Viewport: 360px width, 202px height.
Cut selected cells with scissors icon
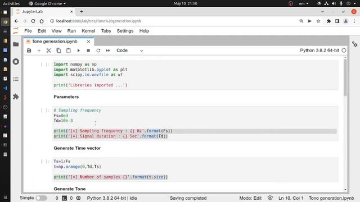[x=49, y=50]
